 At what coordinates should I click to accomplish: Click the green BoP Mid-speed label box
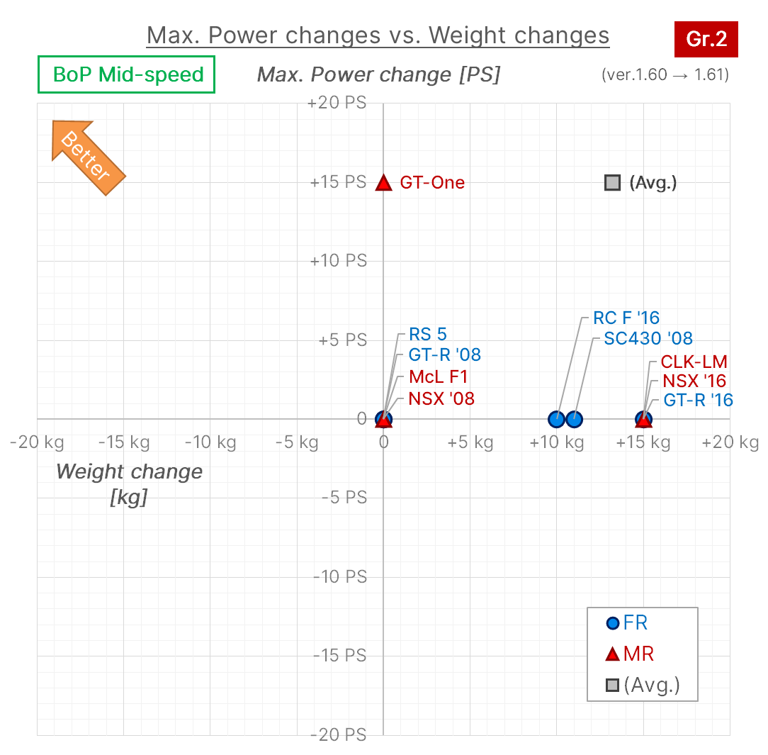(x=126, y=74)
